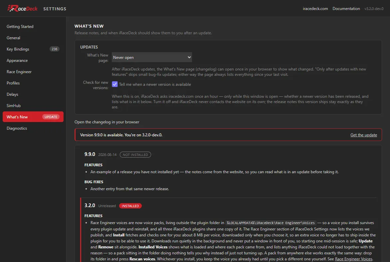The width and height of the screenshot is (390, 262).
Task: Open the Documentation link
Action: [x=346, y=8]
